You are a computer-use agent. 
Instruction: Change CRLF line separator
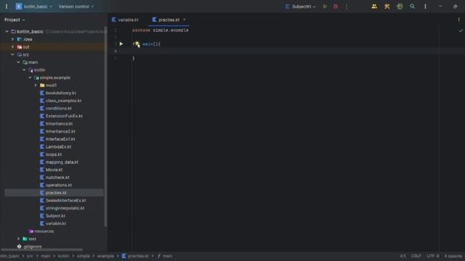pos(416,256)
